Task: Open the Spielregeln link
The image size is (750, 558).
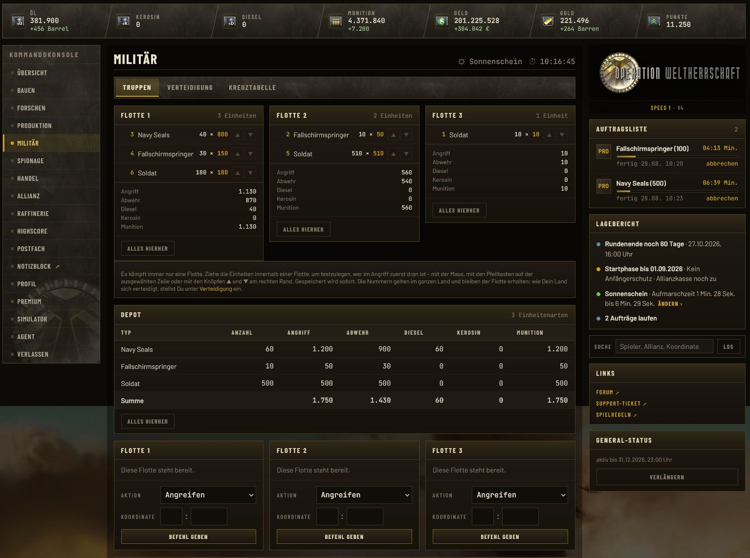Action: 616,415
